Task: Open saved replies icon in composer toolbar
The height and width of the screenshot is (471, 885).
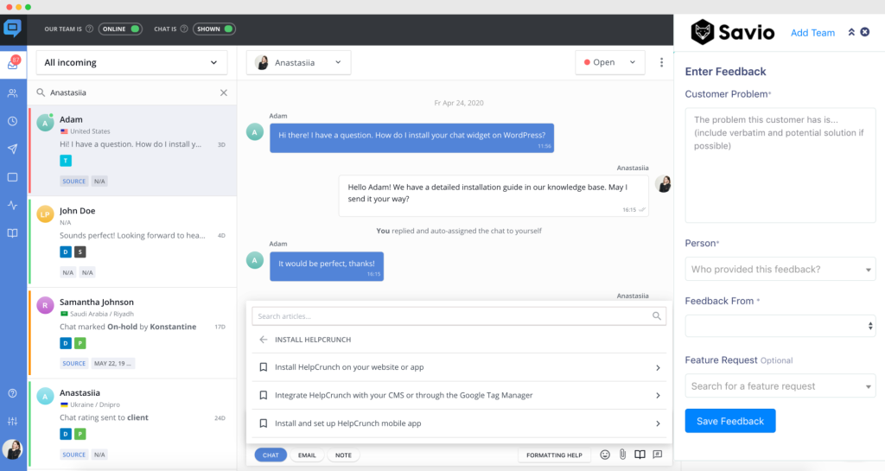Action: [x=658, y=454]
